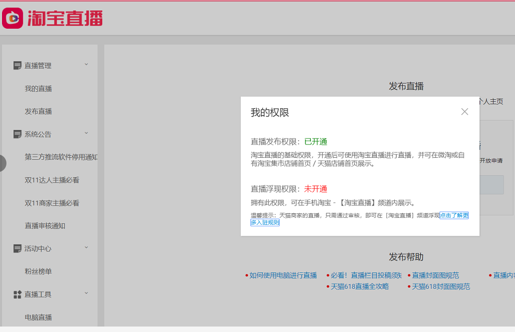515x332 pixels.
Task: Click the 已开通 status text
Action: tap(316, 142)
